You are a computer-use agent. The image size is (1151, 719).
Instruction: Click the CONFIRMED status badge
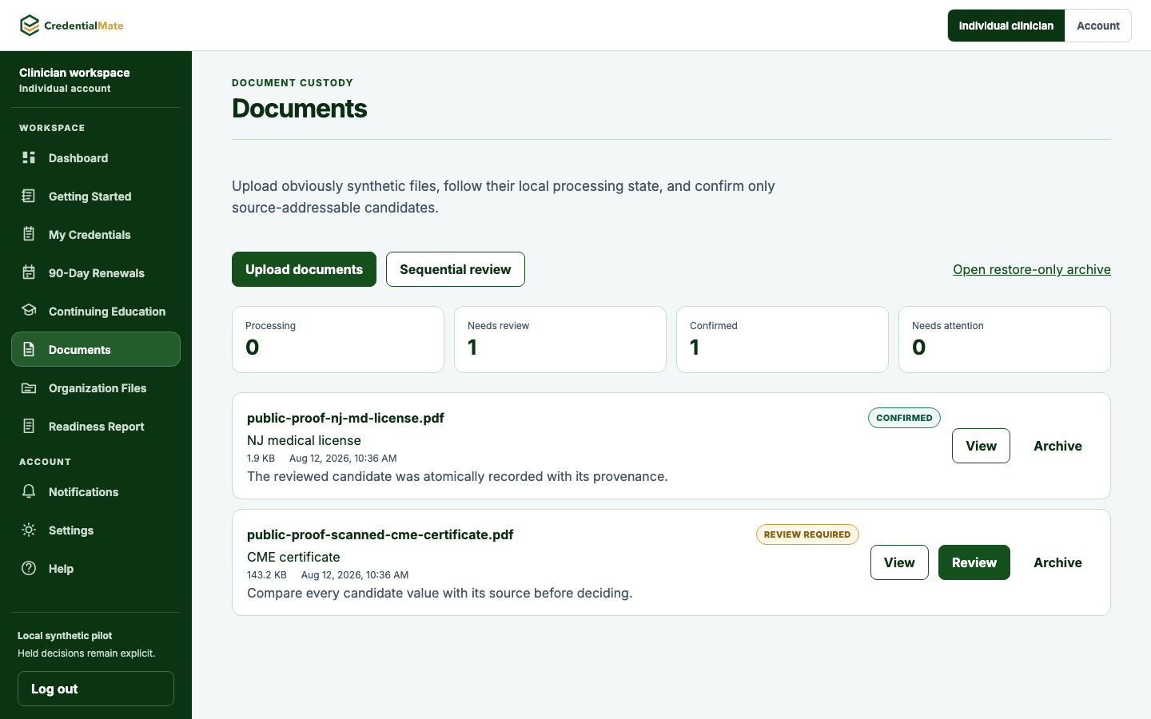click(904, 418)
